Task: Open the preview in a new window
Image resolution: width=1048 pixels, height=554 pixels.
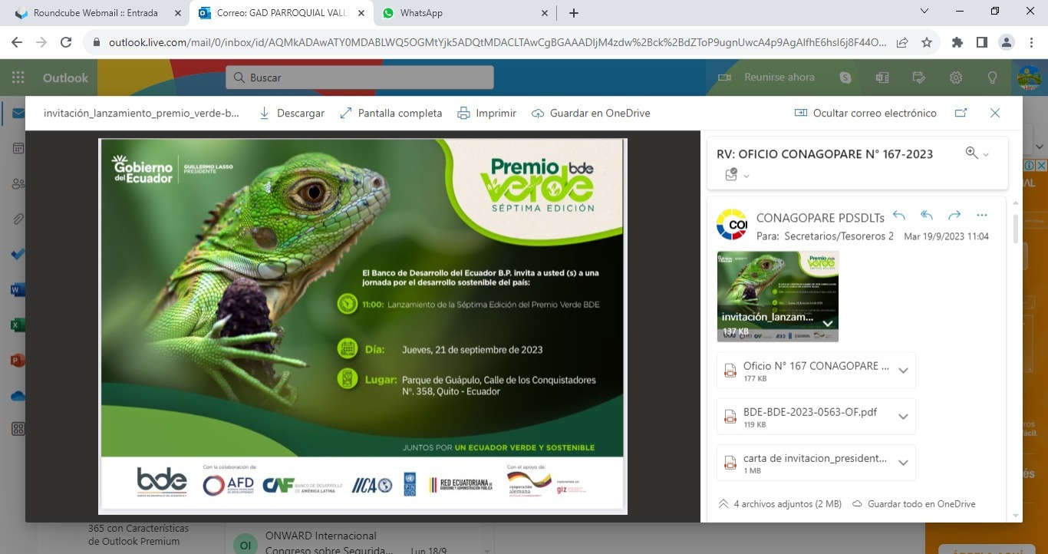Action: (961, 113)
